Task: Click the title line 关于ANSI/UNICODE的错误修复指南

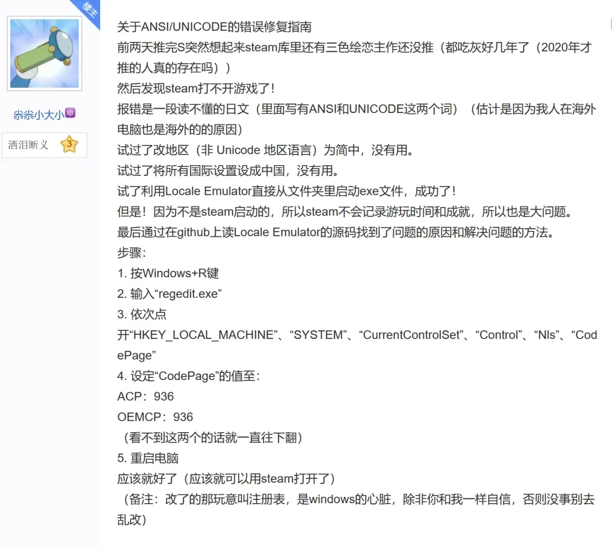Action: point(214,27)
